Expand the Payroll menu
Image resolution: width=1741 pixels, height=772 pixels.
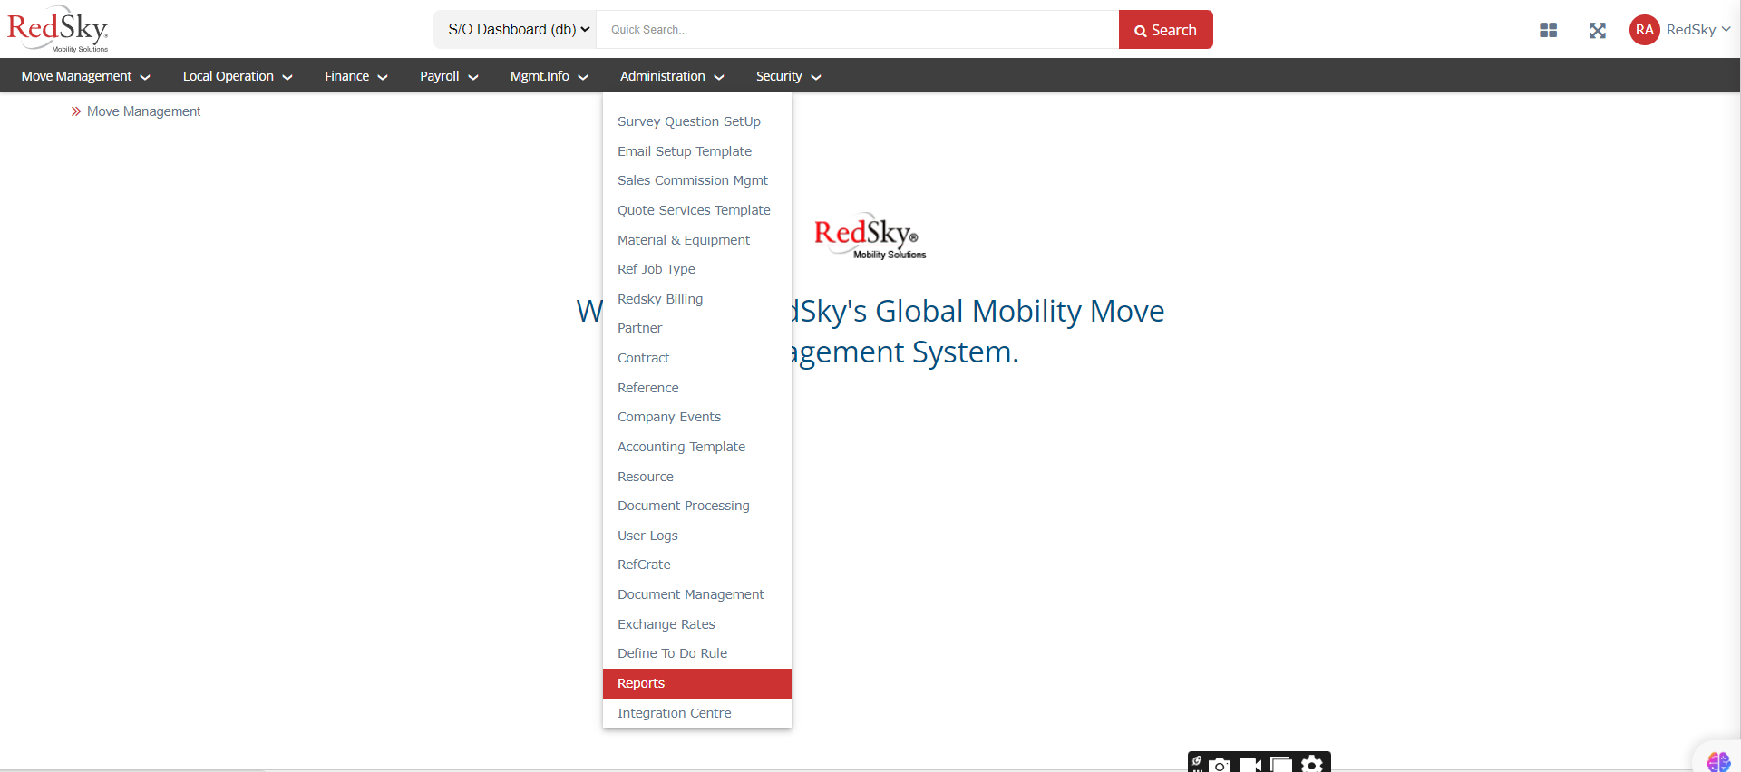pos(448,76)
